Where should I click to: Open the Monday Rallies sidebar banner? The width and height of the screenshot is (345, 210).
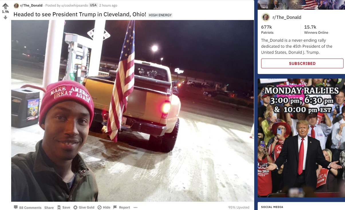pyautogui.click(x=301, y=138)
